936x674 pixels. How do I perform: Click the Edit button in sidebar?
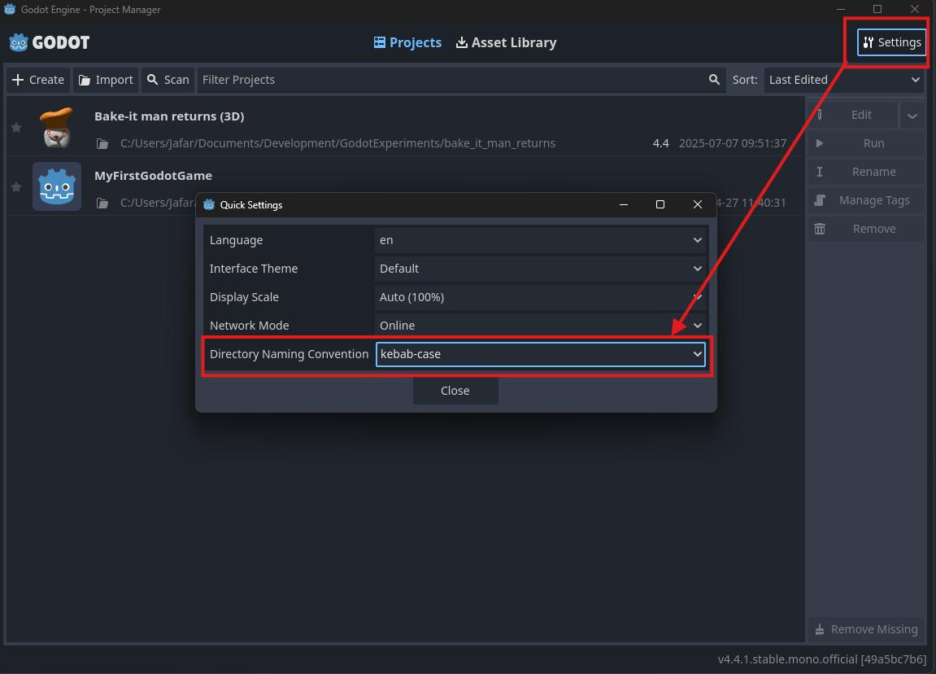[854, 115]
